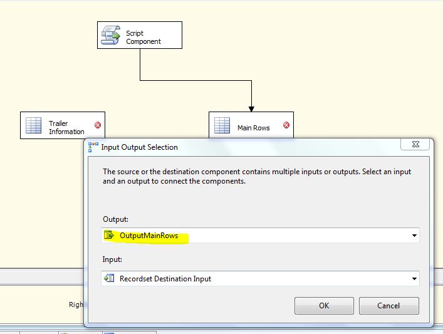Click the Input Output Selection title bar

(x=251, y=147)
